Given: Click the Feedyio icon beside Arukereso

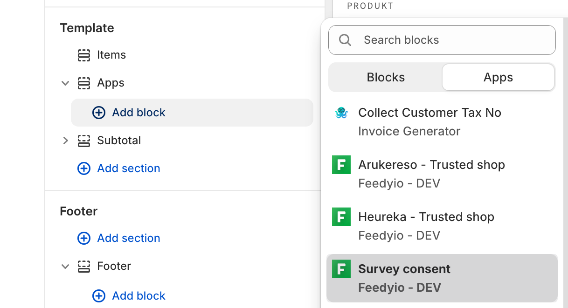Looking at the screenshot, I should click(341, 165).
